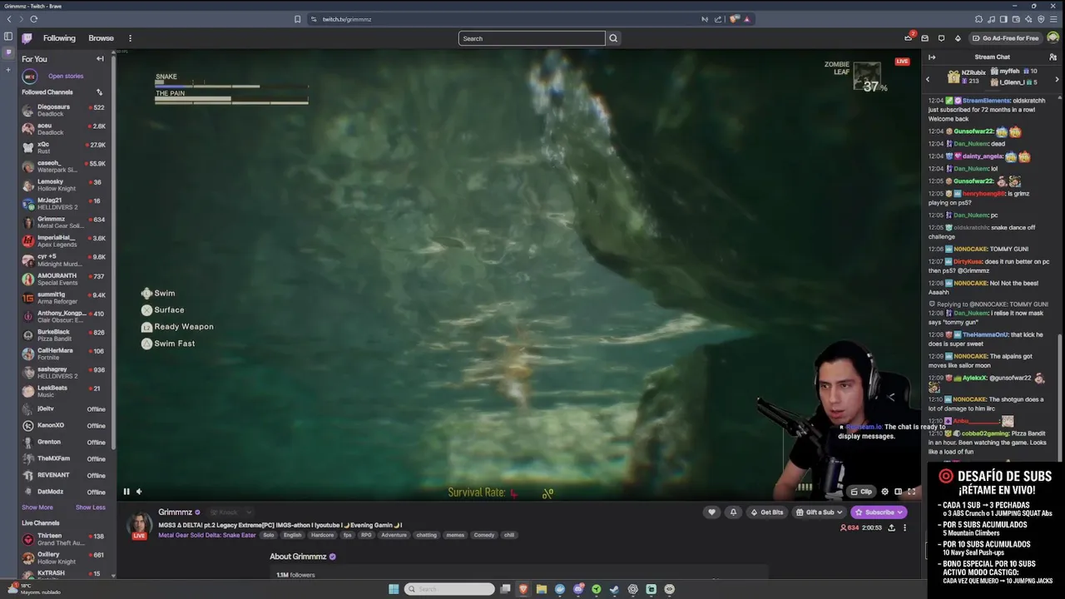Select the English stream tag
This screenshot has width=1065, height=599.
click(292, 535)
